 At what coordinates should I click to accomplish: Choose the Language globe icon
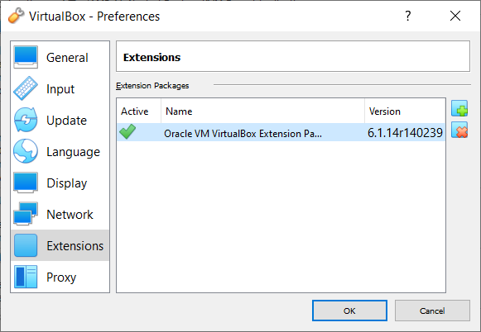26,151
